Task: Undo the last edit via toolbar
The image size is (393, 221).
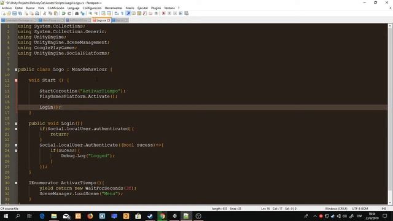Action: coord(64,14)
